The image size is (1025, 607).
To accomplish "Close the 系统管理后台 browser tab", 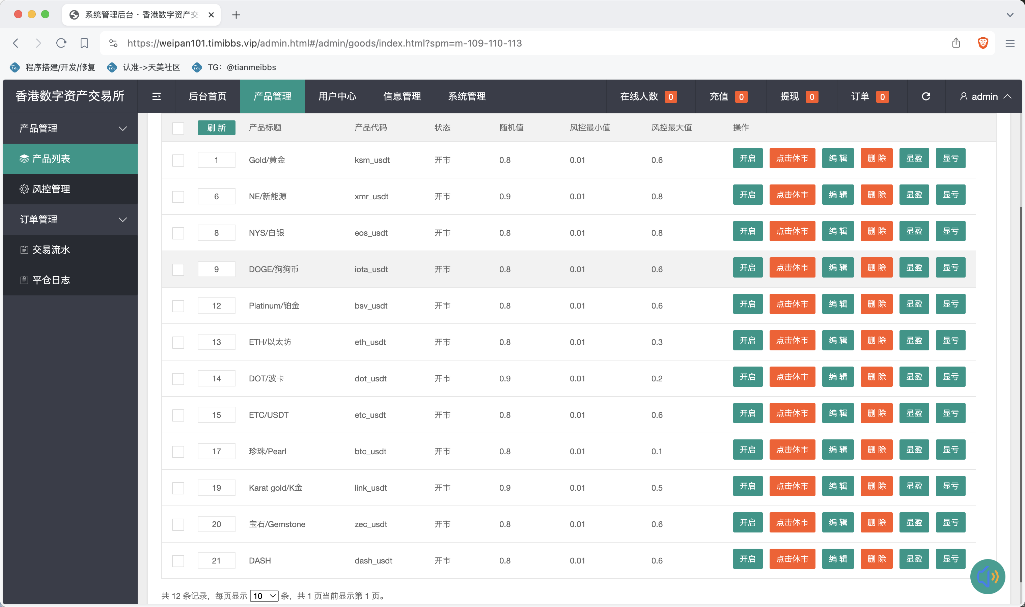I will click(x=211, y=15).
